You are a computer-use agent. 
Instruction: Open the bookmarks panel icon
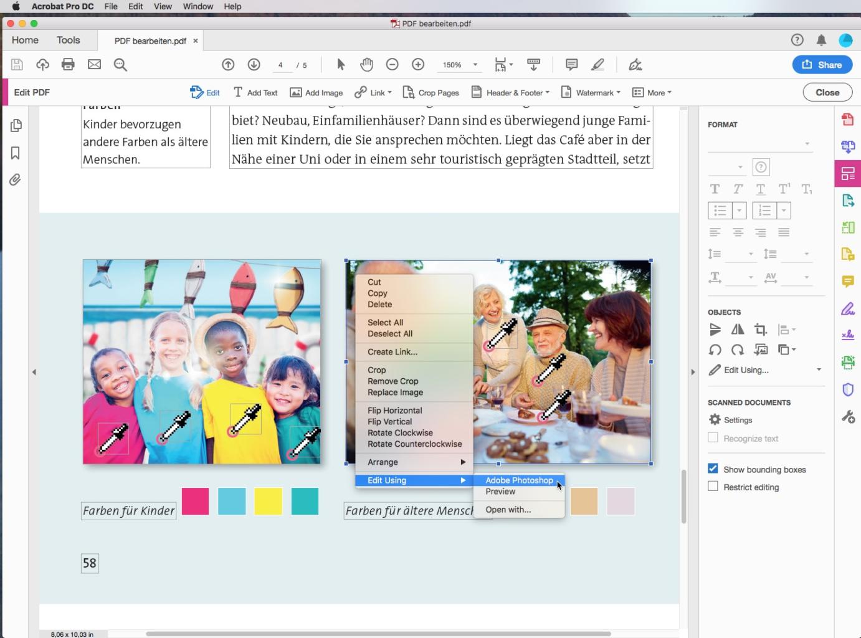(16, 153)
